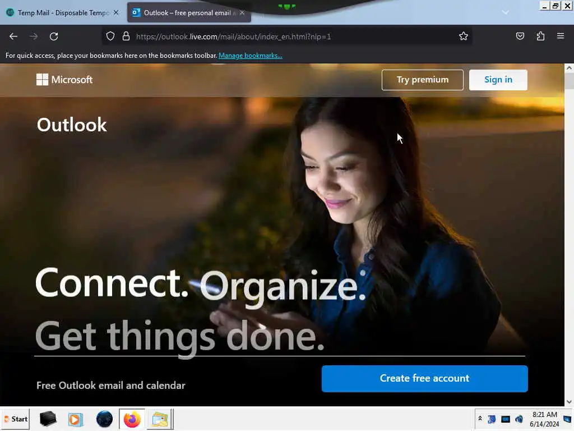574x431 pixels.
Task: Open the Pocket save icon
Action: pos(520,36)
